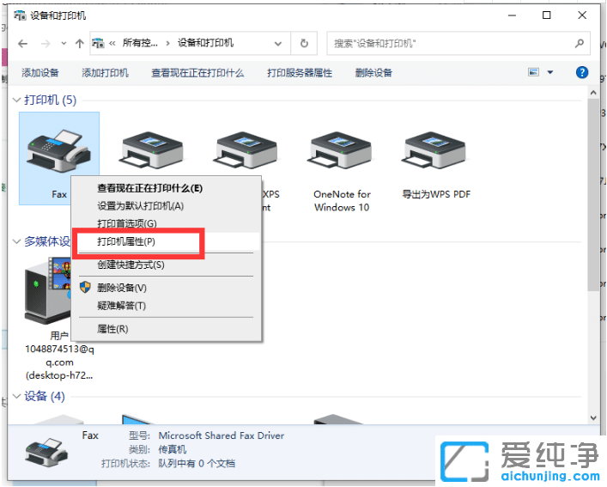Go up one folder level arrow
The image size is (607, 487).
80,43
